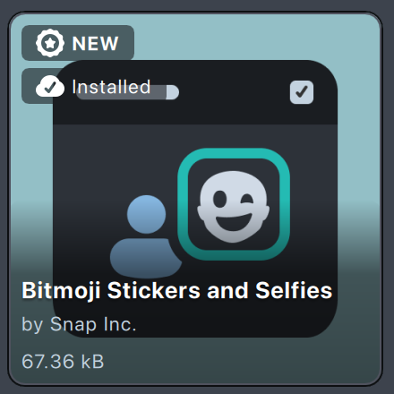The width and height of the screenshot is (394, 394).
Task: Click the gray slider bar in thumbnail header
Action: pyautogui.click(x=128, y=92)
